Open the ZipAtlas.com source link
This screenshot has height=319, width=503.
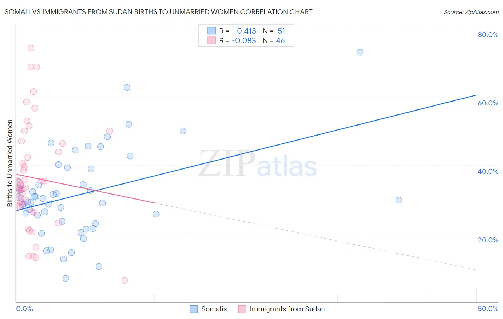pyautogui.click(x=471, y=12)
